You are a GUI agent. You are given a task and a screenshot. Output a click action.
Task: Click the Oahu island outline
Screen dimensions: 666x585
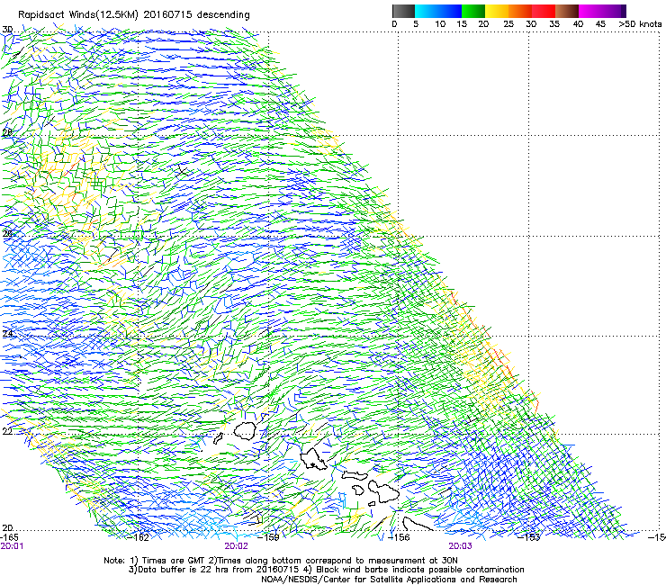[313, 459]
